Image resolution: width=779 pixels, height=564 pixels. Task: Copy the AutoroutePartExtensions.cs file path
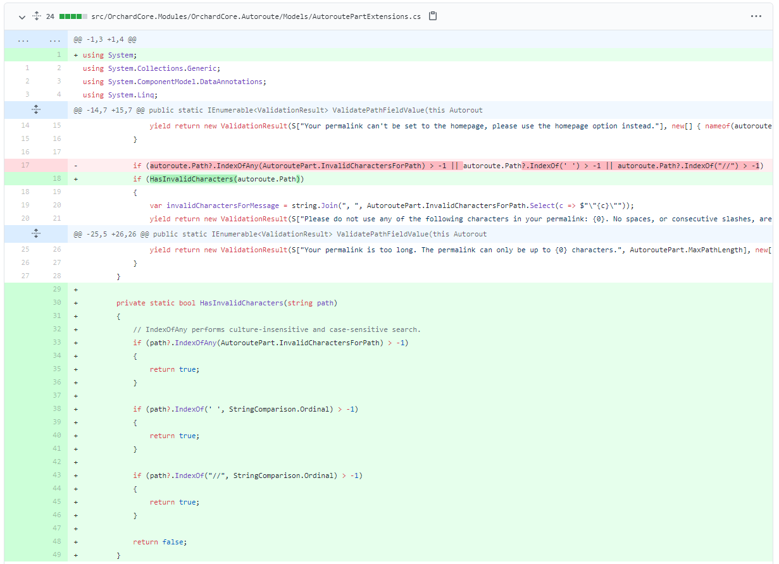click(433, 16)
